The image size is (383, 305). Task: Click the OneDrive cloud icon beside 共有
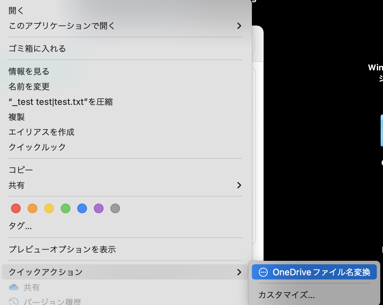tap(14, 287)
